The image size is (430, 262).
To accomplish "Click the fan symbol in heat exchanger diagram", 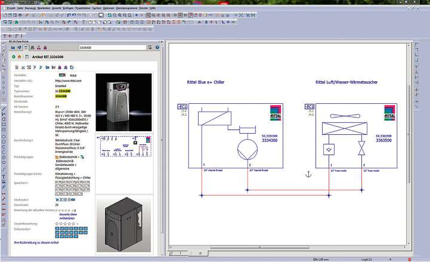I will pyautogui.click(x=345, y=116).
